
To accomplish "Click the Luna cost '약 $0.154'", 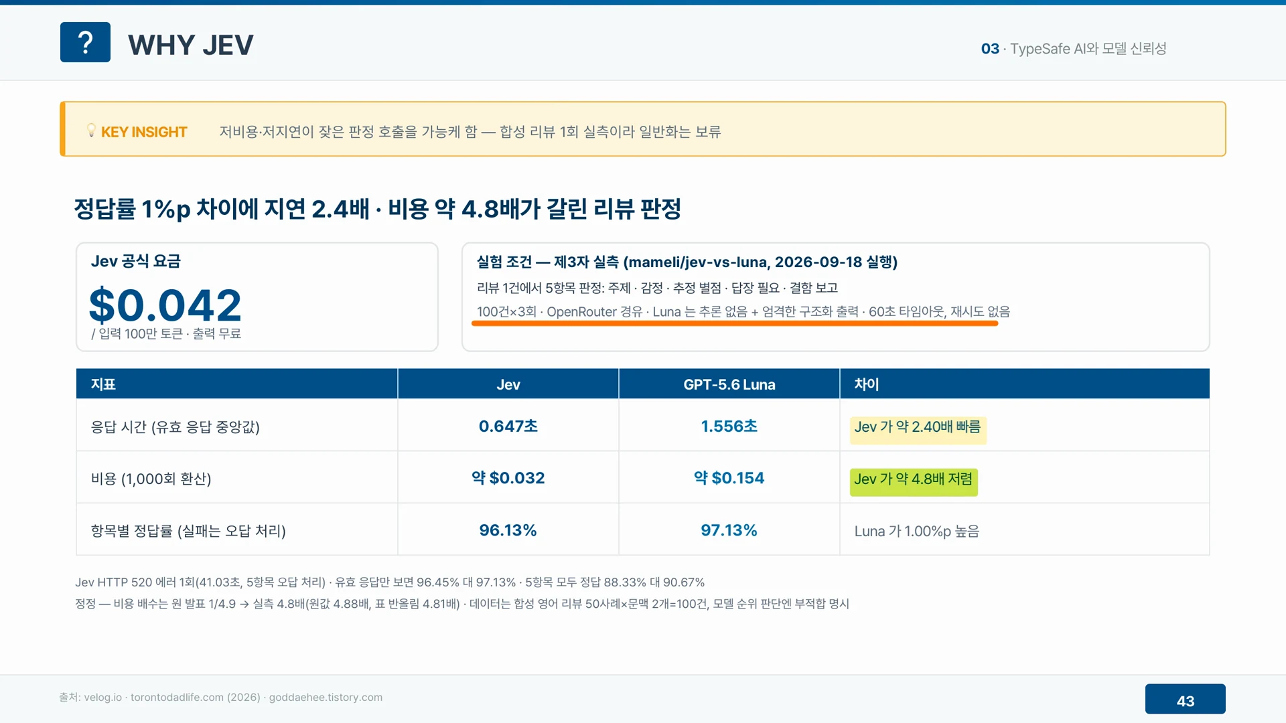I will point(729,478).
